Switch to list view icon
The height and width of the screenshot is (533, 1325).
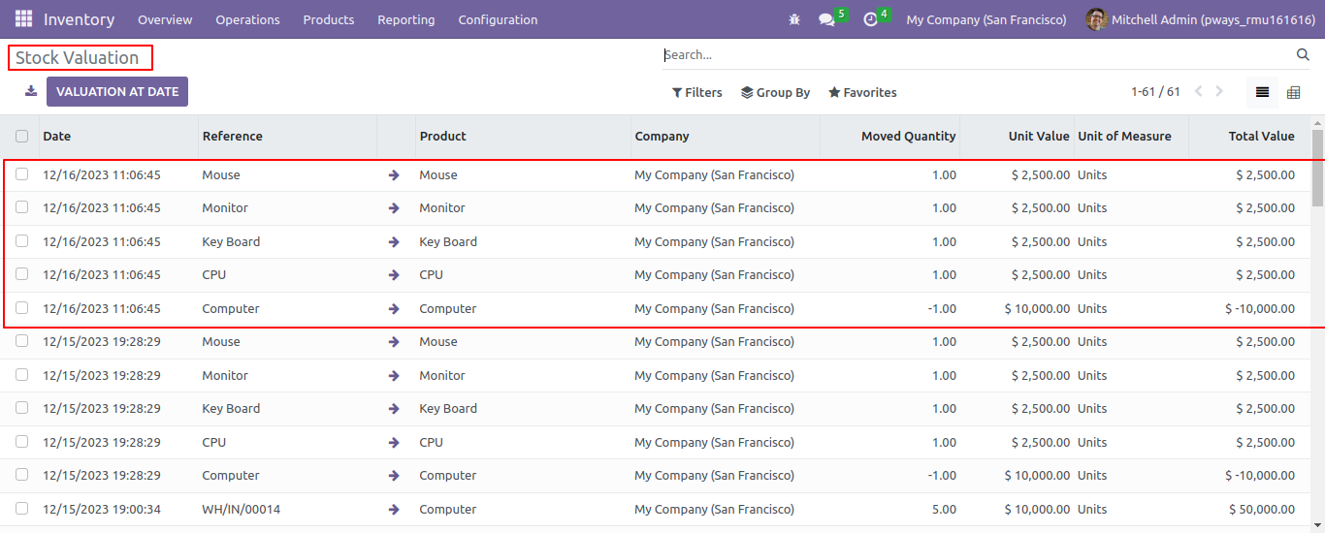(1262, 92)
